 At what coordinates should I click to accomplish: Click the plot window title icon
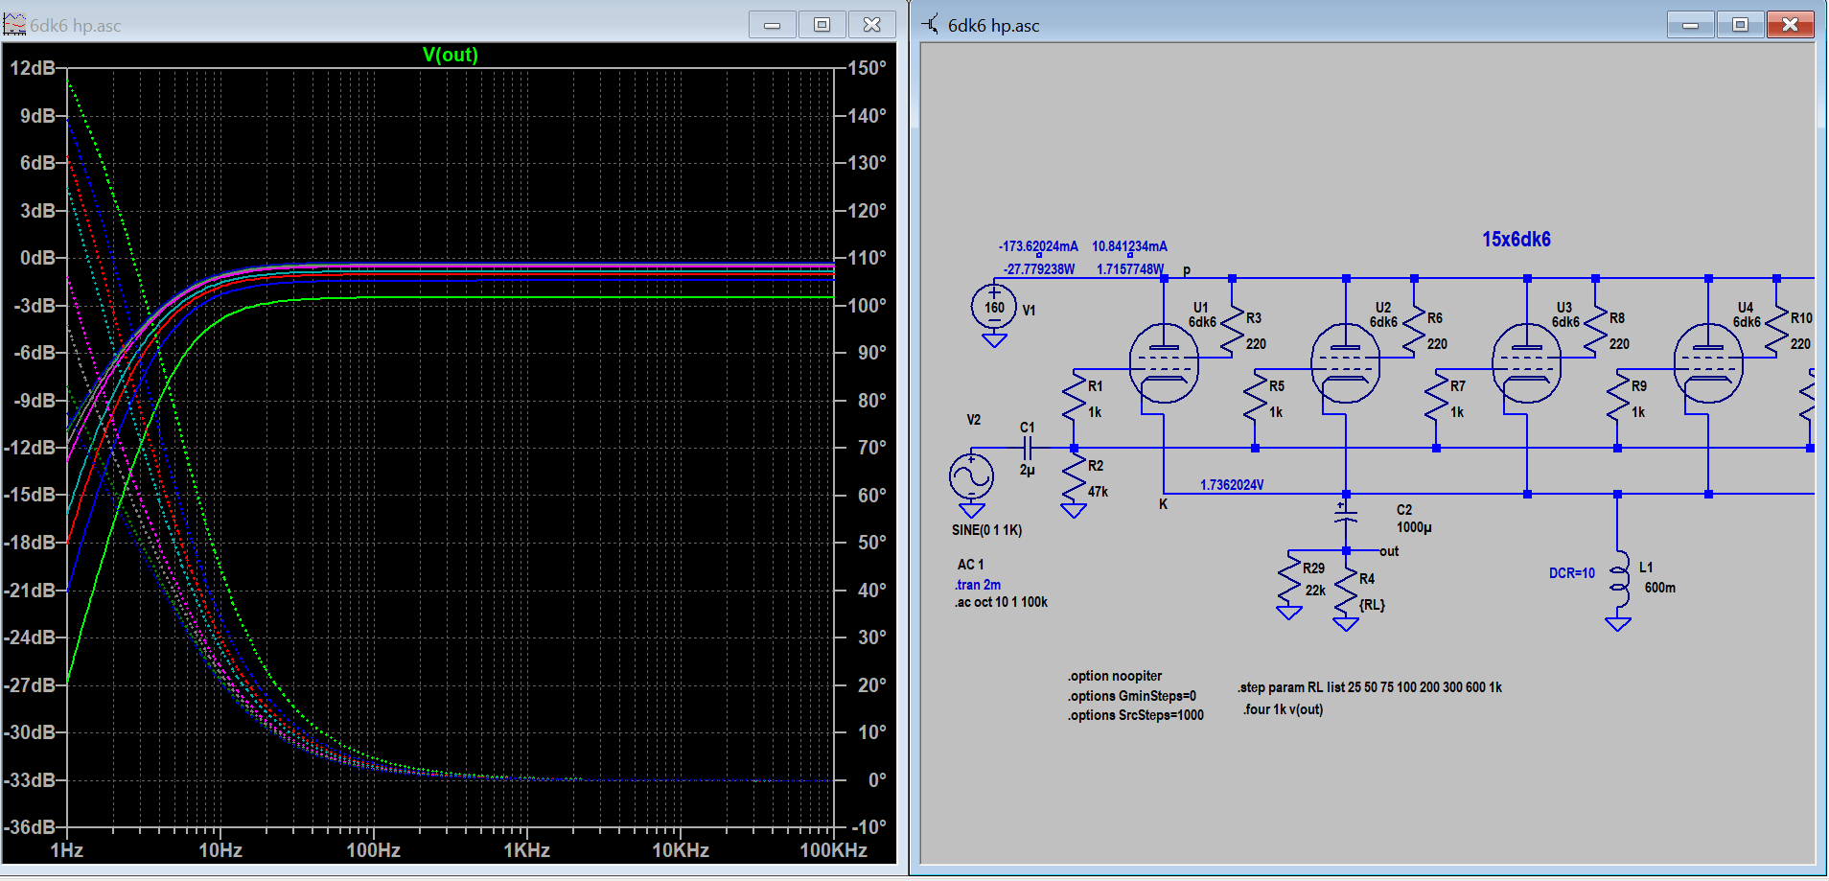[x=14, y=24]
